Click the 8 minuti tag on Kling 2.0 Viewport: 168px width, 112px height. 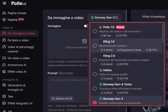[107, 64]
